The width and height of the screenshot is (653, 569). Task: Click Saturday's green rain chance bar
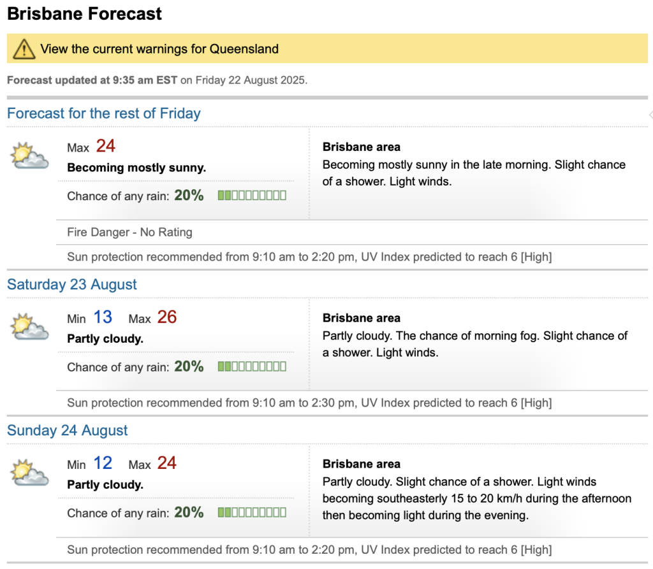[252, 366]
